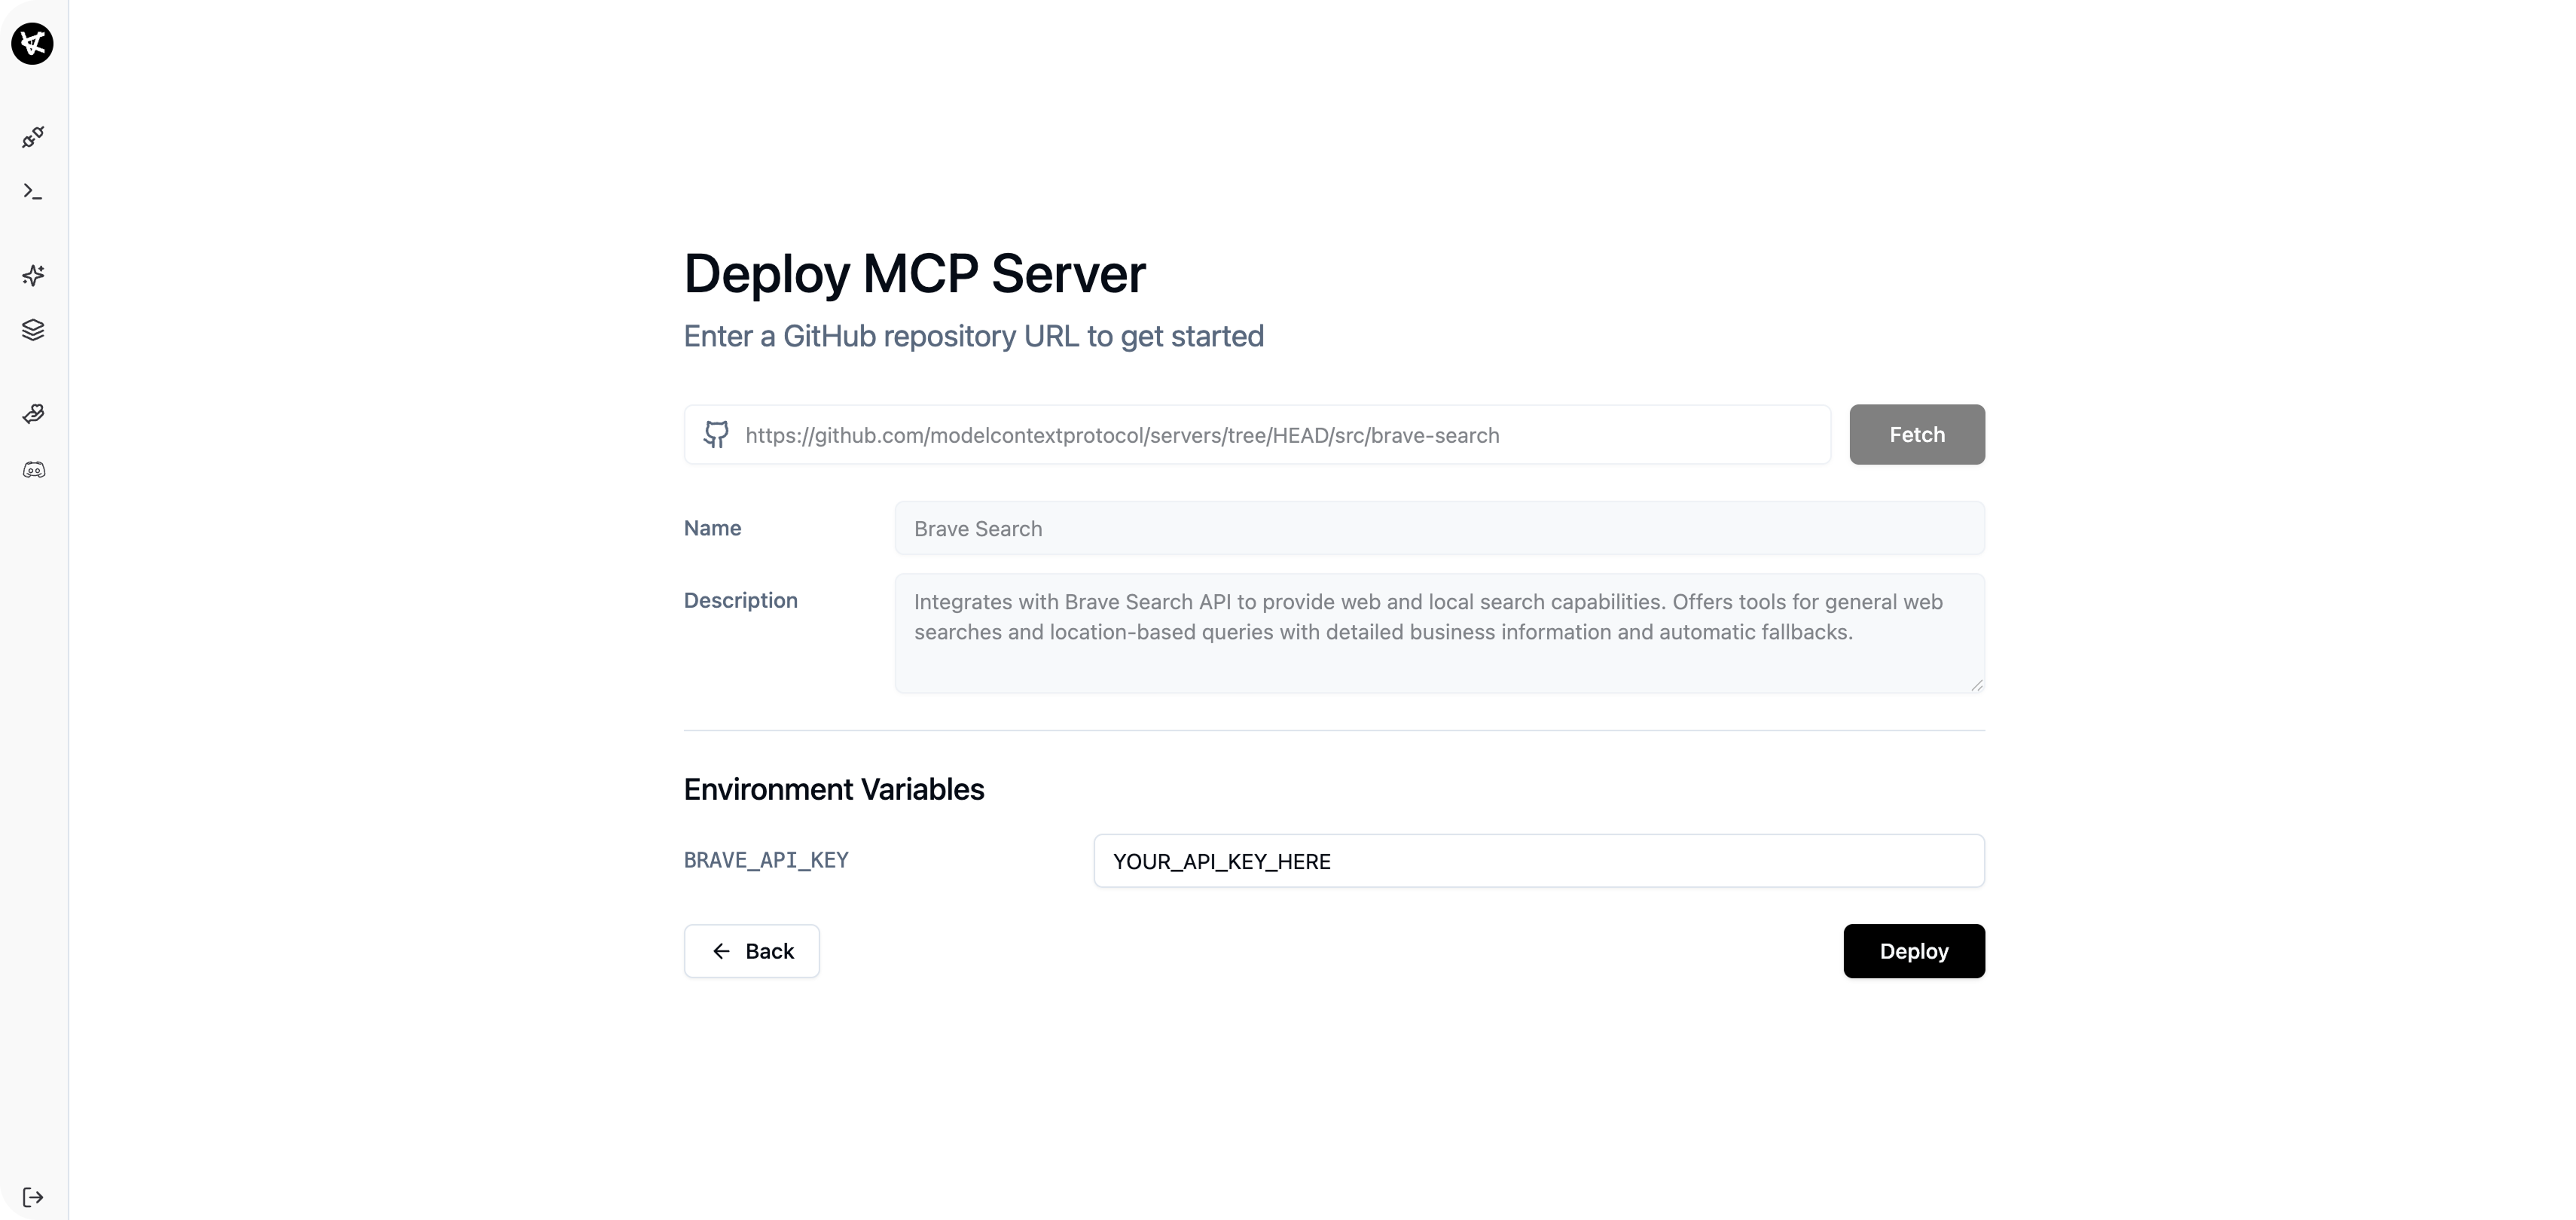The height and width of the screenshot is (1220, 2576).
Task: Click the app logo in the sidebar
Action: pyautogui.click(x=33, y=43)
